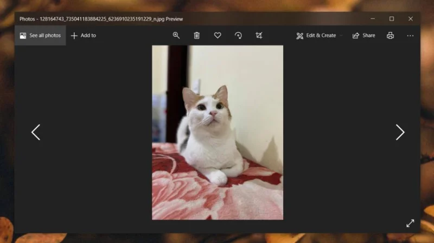Maximize the Photos window
The image size is (434, 243).
(x=391, y=19)
